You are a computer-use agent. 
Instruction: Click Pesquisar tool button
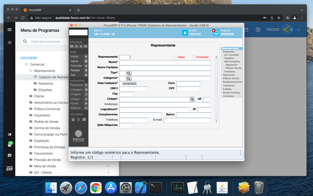tap(79, 85)
